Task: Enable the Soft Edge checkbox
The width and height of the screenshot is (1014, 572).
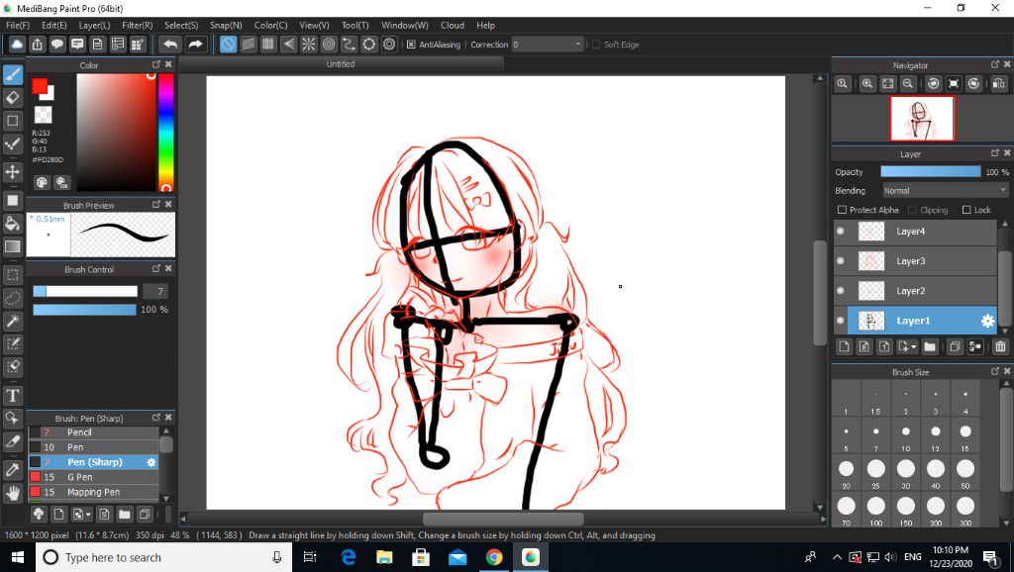Action: coord(596,45)
